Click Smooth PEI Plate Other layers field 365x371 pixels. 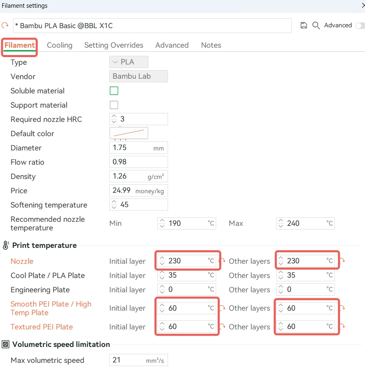pyautogui.click(x=305, y=308)
